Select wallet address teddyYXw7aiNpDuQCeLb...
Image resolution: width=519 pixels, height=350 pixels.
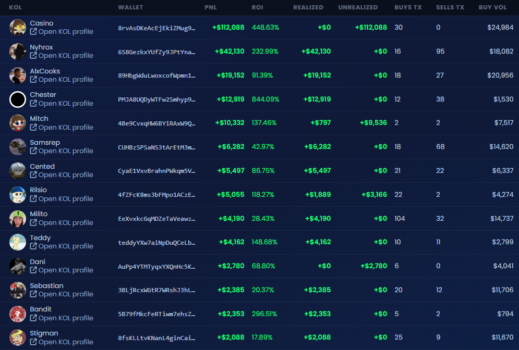(x=156, y=243)
